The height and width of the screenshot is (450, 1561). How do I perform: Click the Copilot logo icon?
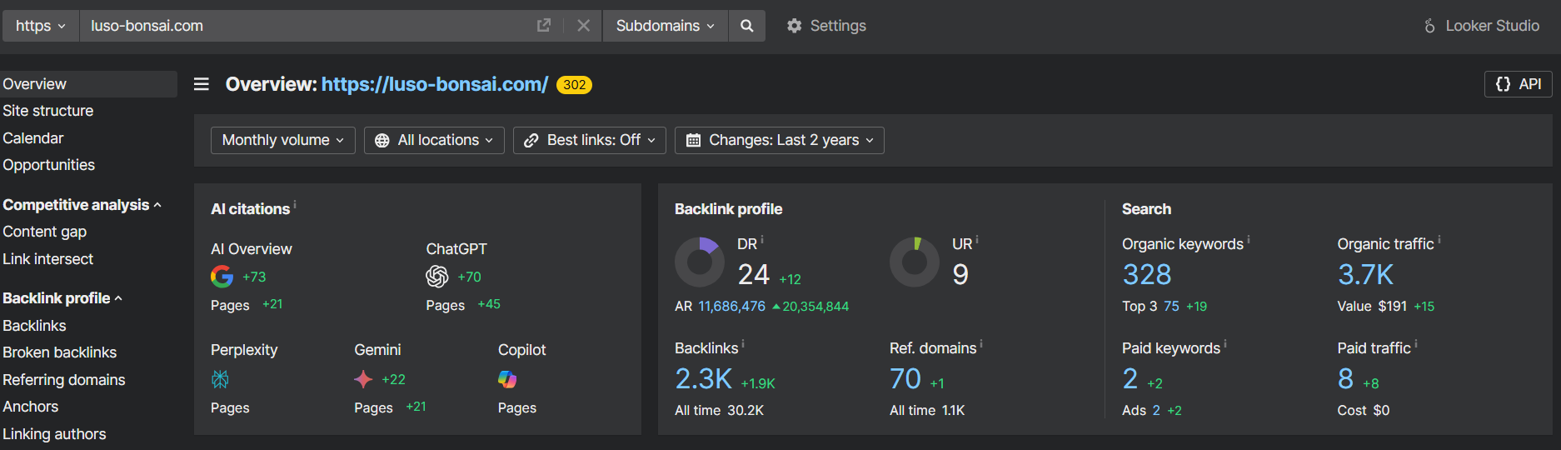click(x=507, y=380)
